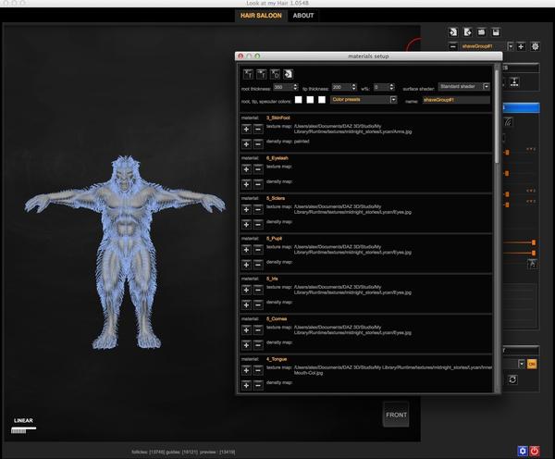Add texture map for 5_Pupil material

click(246, 250)
